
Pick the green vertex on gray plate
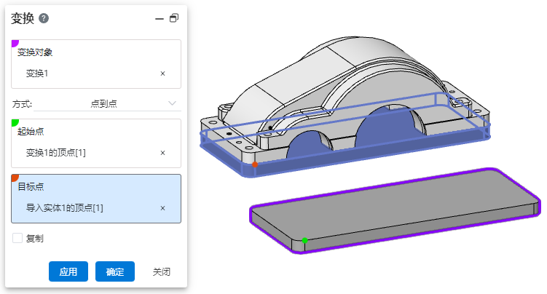304,240
